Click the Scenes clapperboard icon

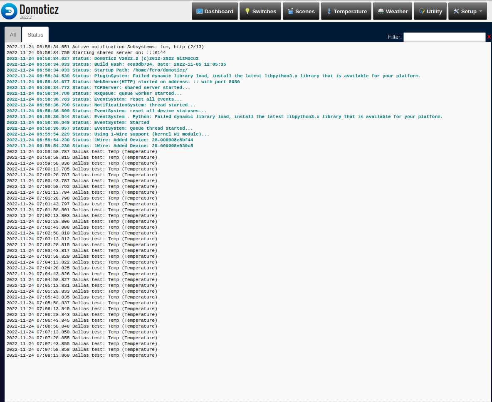291,11
